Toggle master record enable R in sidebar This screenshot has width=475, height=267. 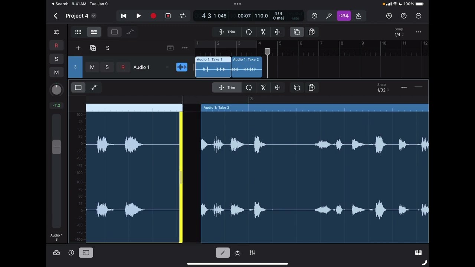click(x=56, y=46)
